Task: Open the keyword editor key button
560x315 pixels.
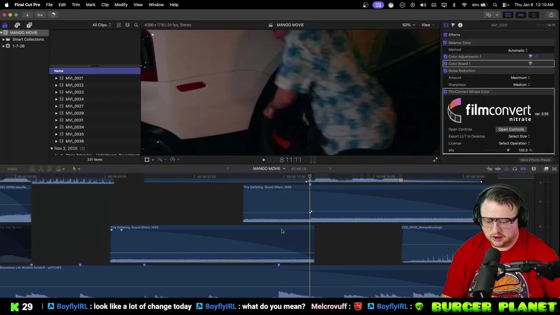Action: [40, 15]
